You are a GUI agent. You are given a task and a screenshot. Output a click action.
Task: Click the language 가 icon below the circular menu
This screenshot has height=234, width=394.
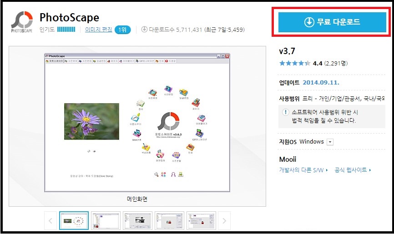click(163, 174)
